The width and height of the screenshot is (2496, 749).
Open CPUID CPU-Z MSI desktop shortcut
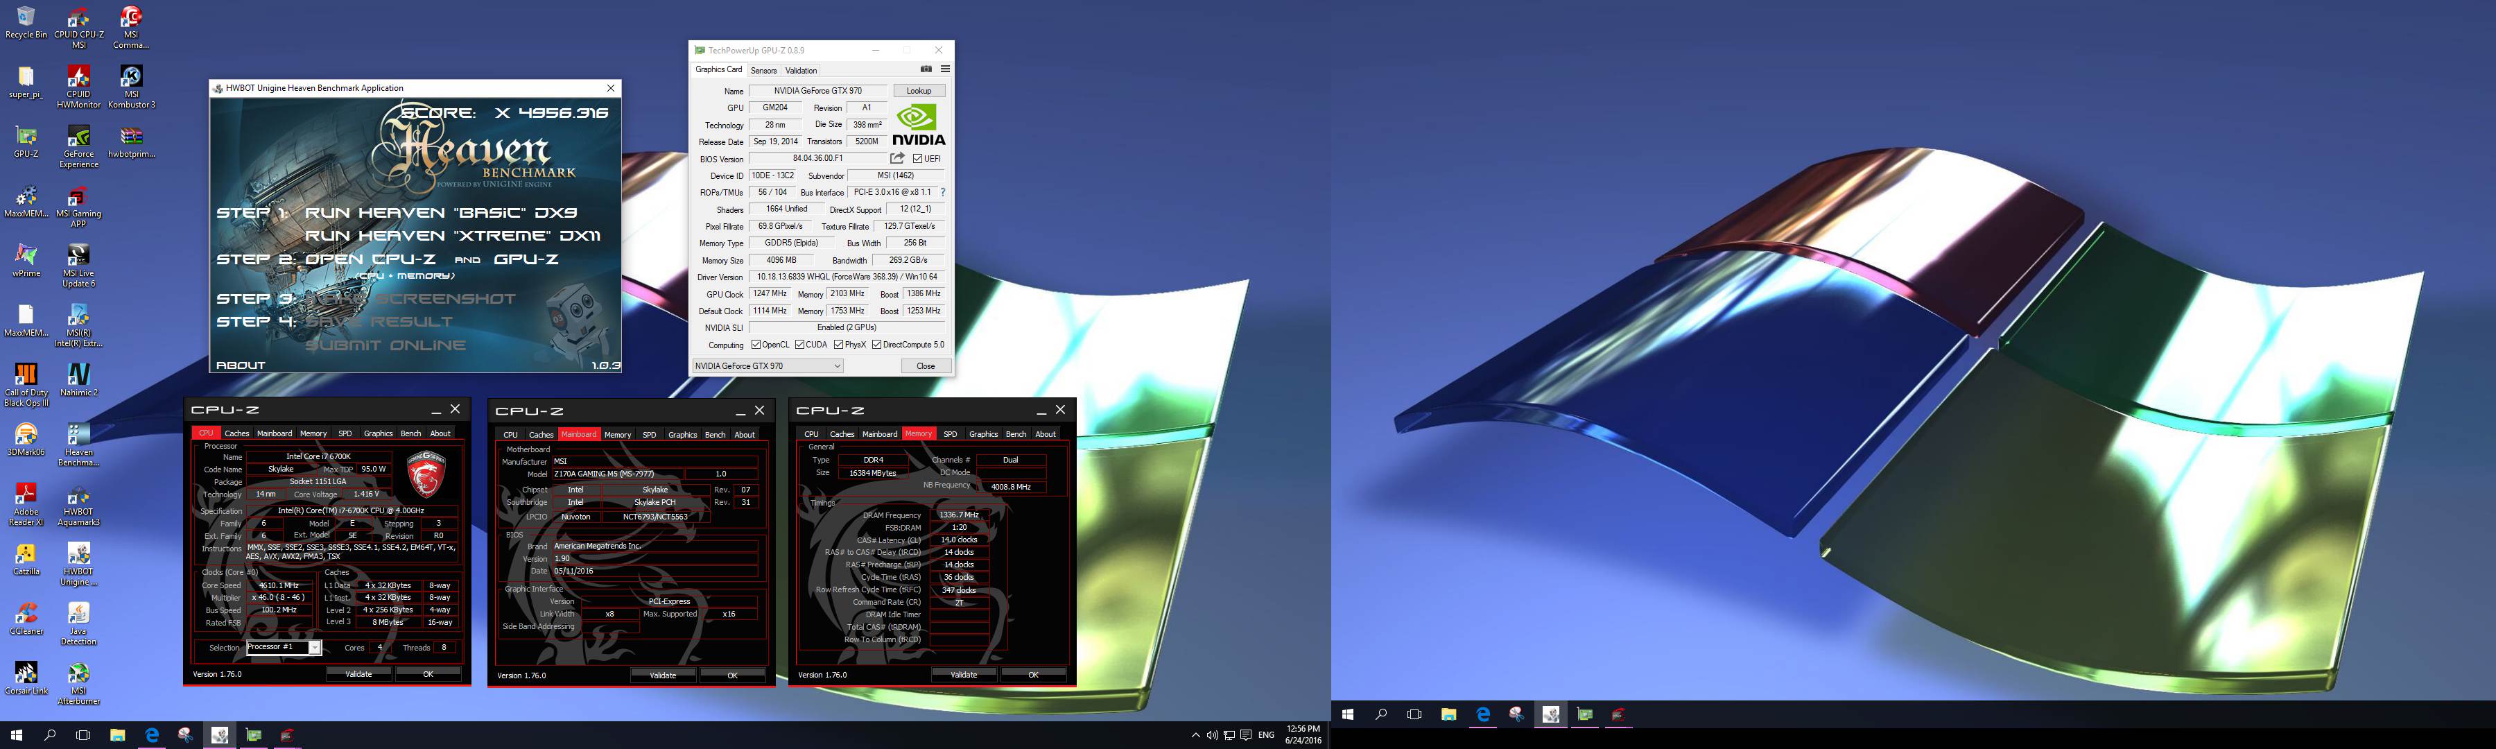[78, 27]
